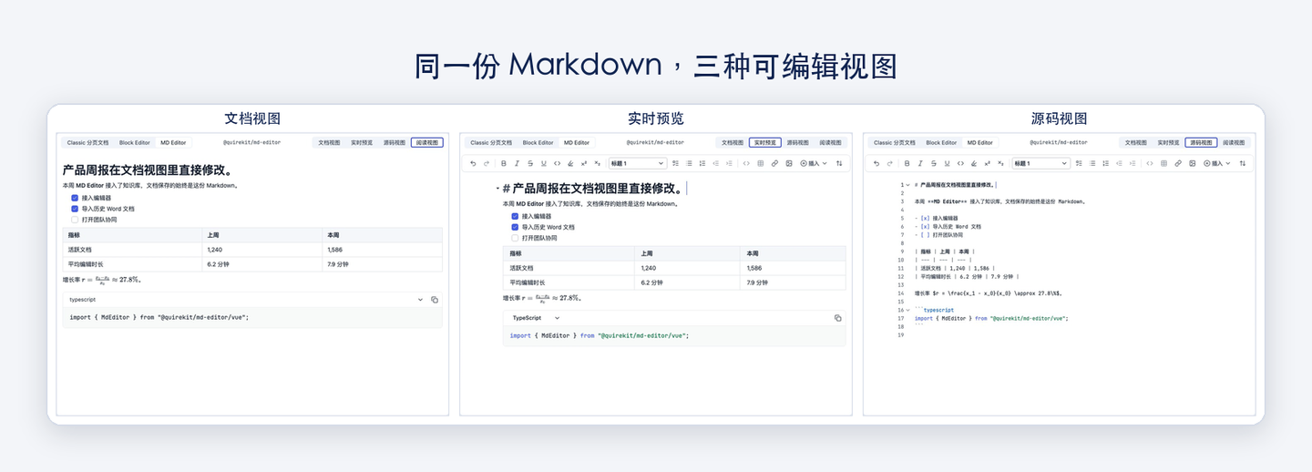Switch to 阅读视图 in the right panel
This screenshot has width=1312, height=472.
click(x=1234, y=142)
